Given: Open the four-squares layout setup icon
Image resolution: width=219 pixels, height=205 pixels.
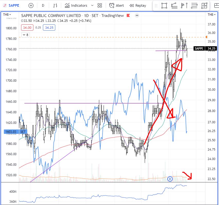Looking at the screenshot, I should (x=100, y=5).
